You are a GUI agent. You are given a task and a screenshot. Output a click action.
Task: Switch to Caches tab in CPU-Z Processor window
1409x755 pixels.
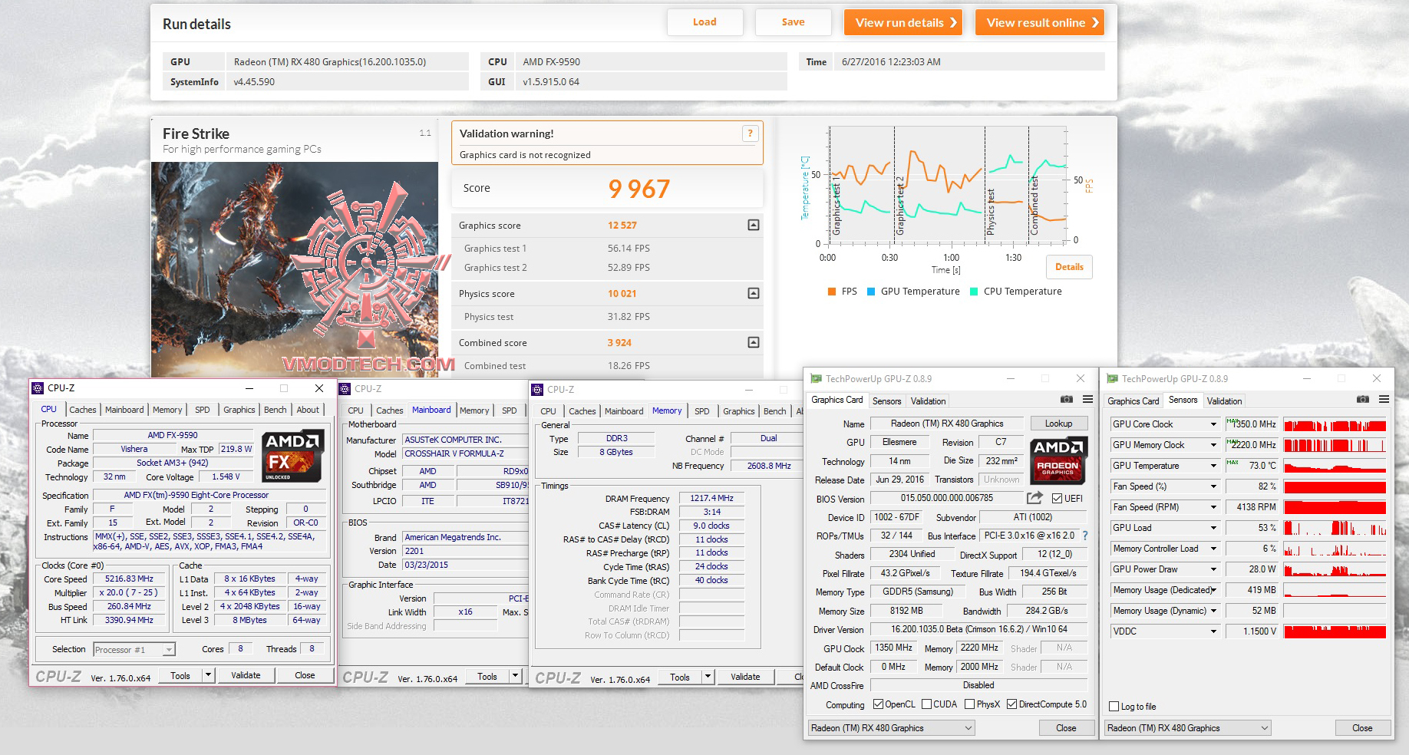click(82, 410)
